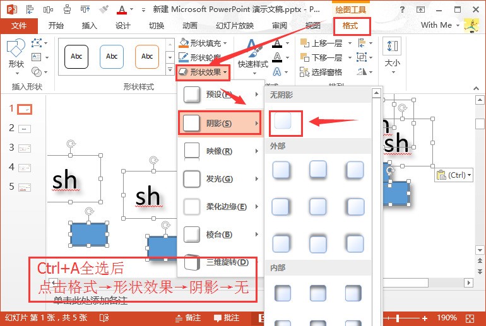Screen dimensions: 486x326
Task: Open the Customize Quick Access Toolbar arrow
Action: click(x=143, y=10)
